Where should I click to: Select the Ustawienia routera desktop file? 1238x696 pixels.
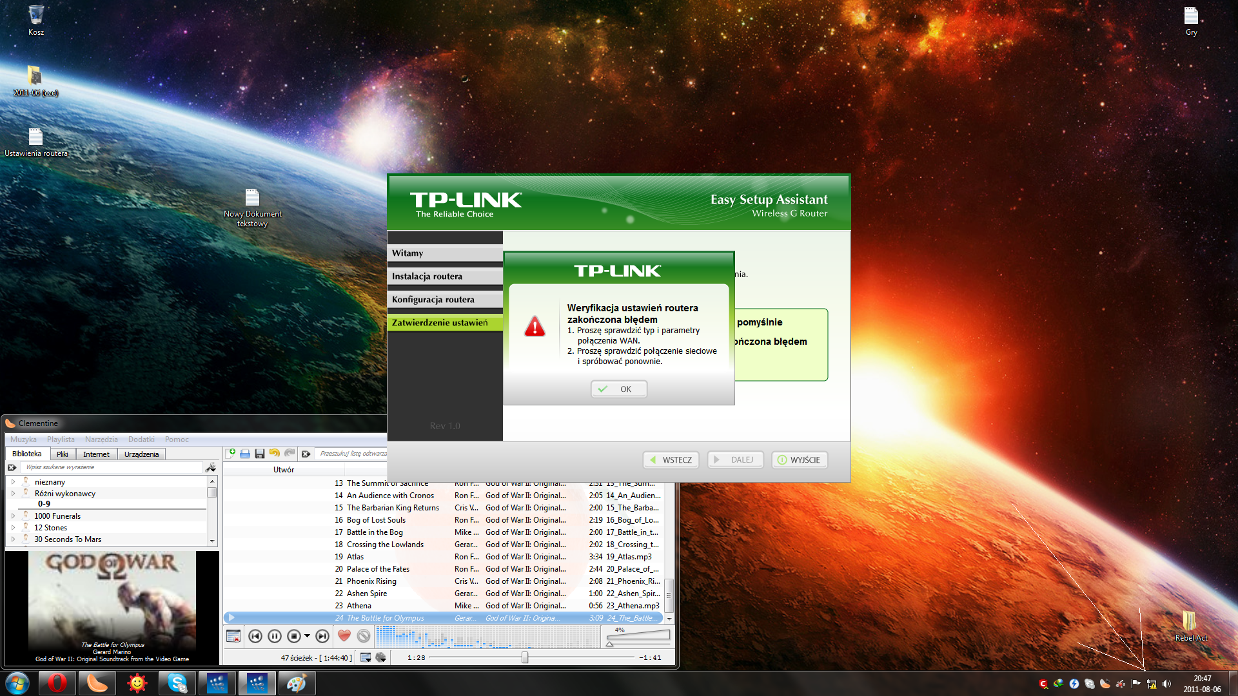(36, 142)
